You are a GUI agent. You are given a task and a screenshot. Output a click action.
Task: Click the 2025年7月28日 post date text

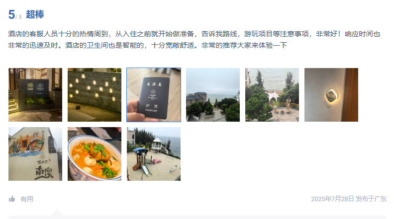pyautogui.click(x=332, y=199)
